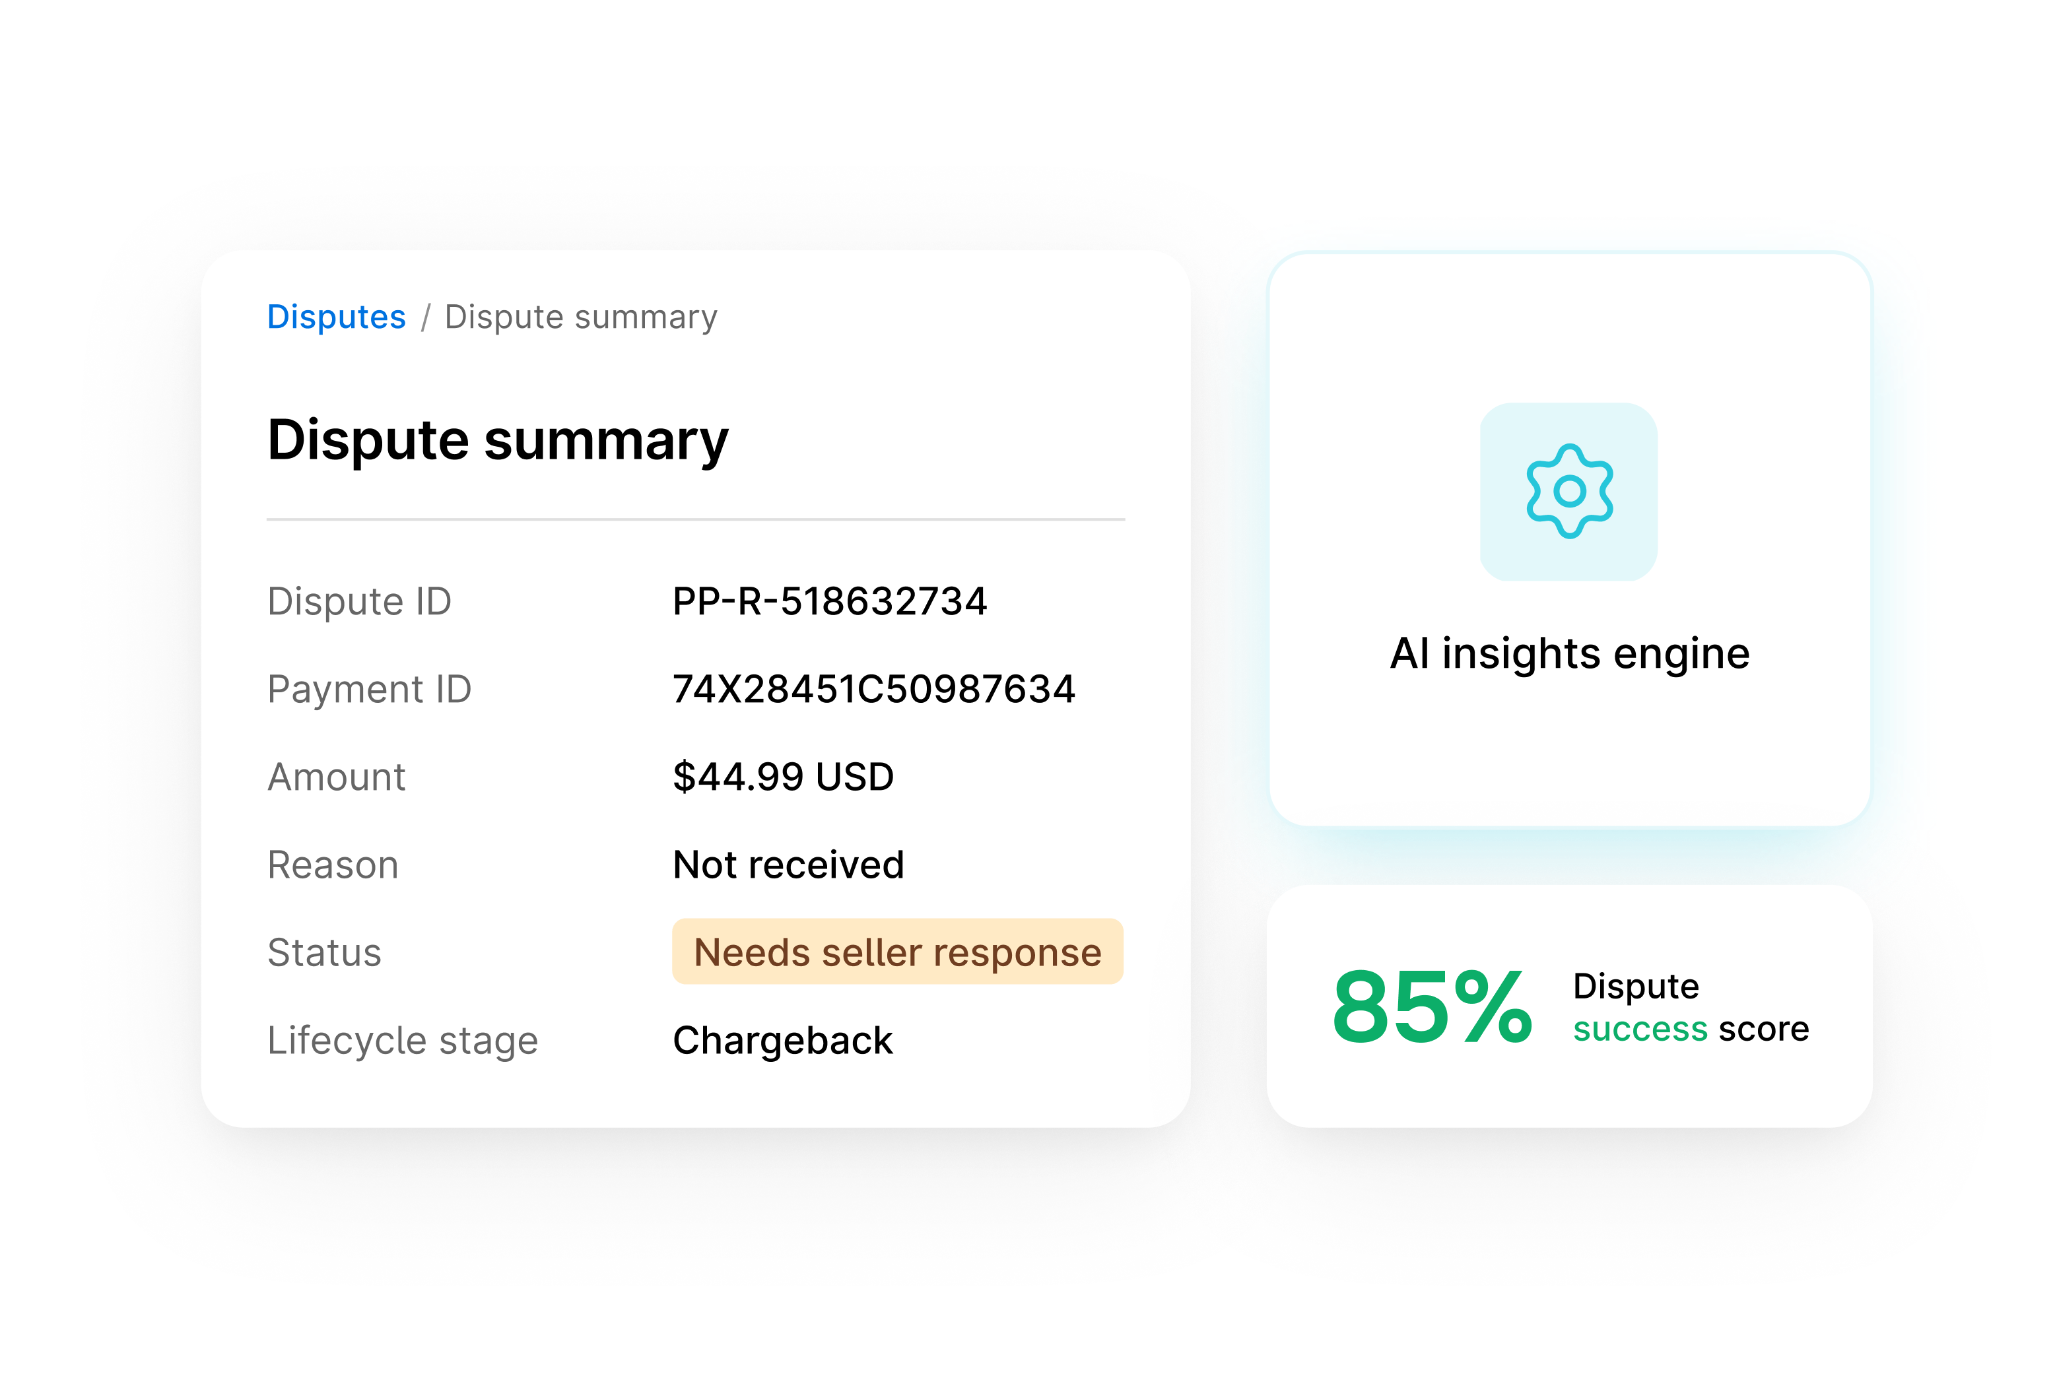
Task: Select the amount value $44.99 USD
Action: tap(782, 776)
